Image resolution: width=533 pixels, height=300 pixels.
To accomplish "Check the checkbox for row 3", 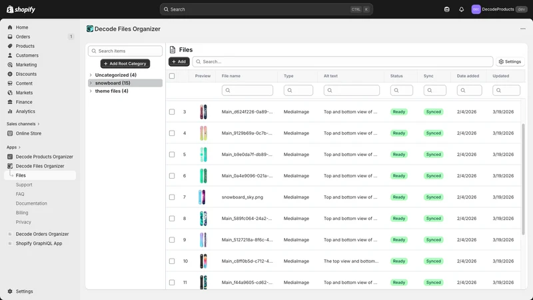I will [172, 112].
